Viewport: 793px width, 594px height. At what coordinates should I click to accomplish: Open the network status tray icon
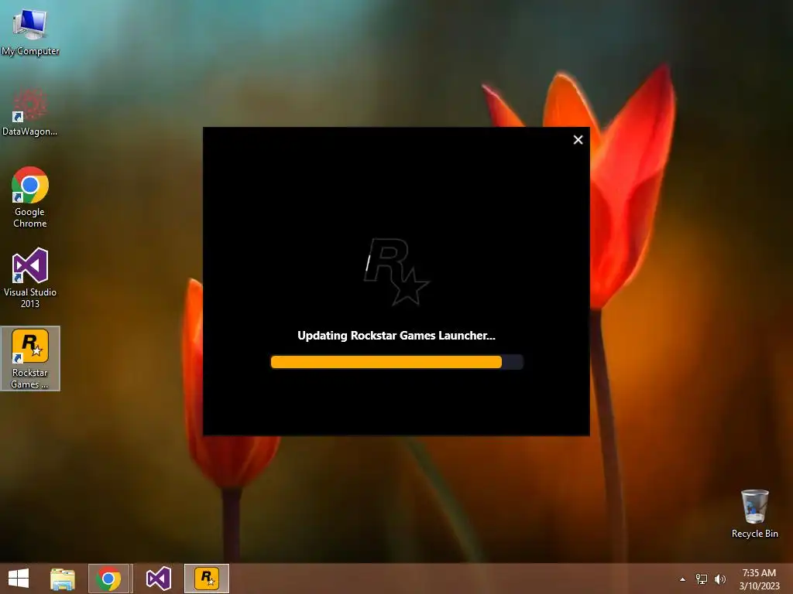pyautogui.click(x=702, y=579)
